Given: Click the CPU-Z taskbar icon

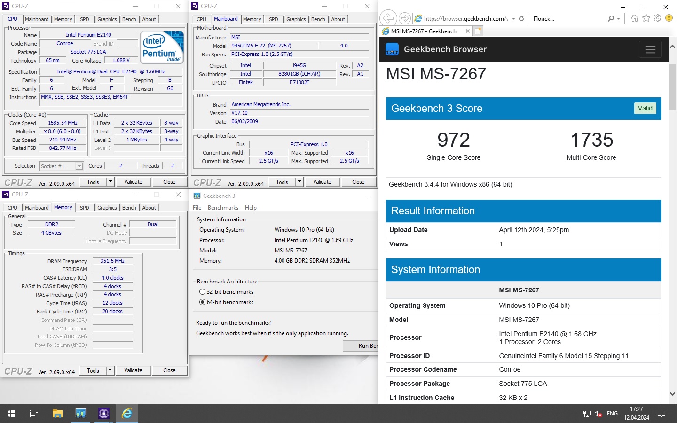Looking at the screenshot, I should (104, 414).
